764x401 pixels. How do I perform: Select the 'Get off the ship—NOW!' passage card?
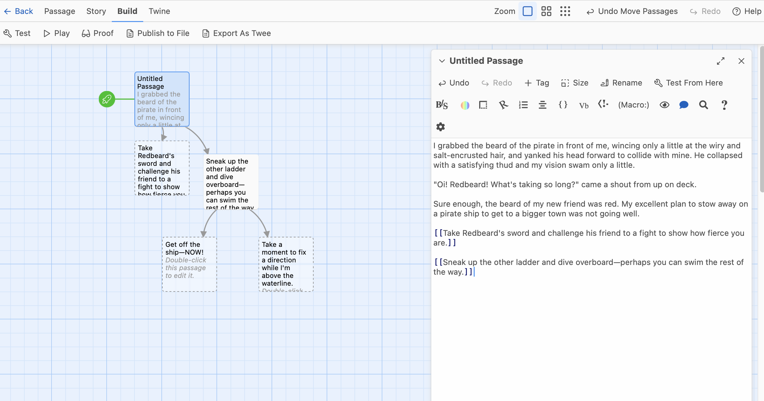pos(190,264)
